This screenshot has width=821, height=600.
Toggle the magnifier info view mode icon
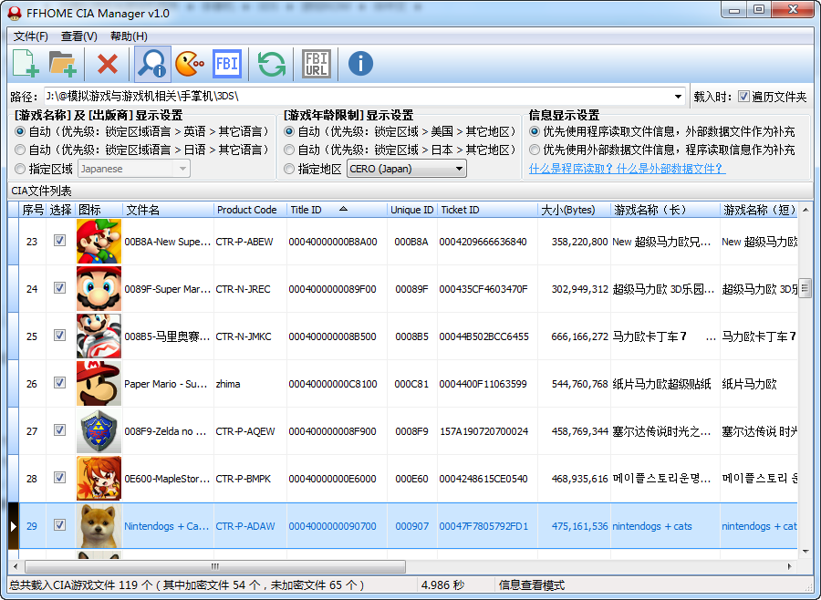pyautogui.click(x=152, y=64)
